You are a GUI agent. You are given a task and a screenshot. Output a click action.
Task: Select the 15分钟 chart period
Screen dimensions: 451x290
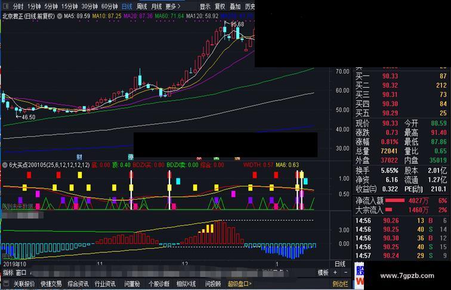coord(69,6)
